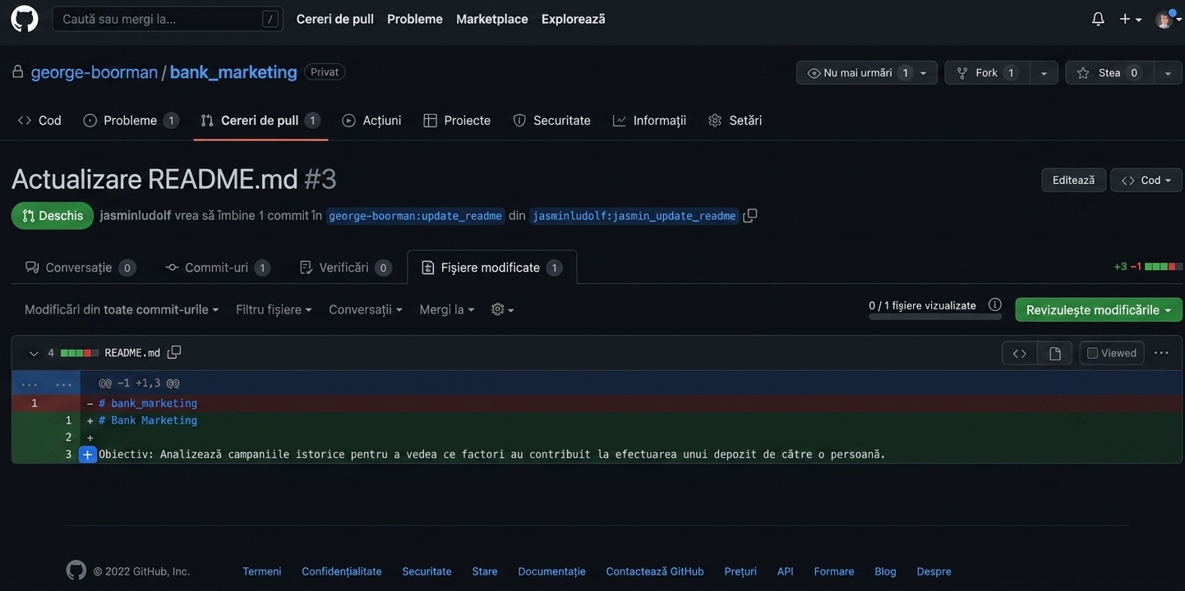Open footer Confidențialitate link
1185x591 pixels.
point(342,571)
